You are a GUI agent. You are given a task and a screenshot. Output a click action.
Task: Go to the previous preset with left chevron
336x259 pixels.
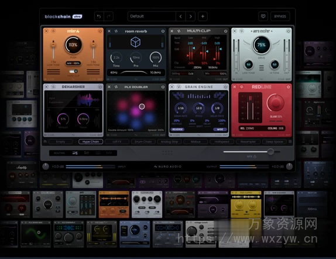click(x=180, y=16)
